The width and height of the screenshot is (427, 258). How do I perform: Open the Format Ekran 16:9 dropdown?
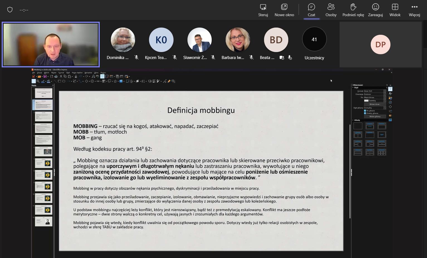(x=375, y=91)
